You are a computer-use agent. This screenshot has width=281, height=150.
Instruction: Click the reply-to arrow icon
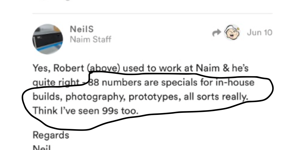(x=216, y=33)
